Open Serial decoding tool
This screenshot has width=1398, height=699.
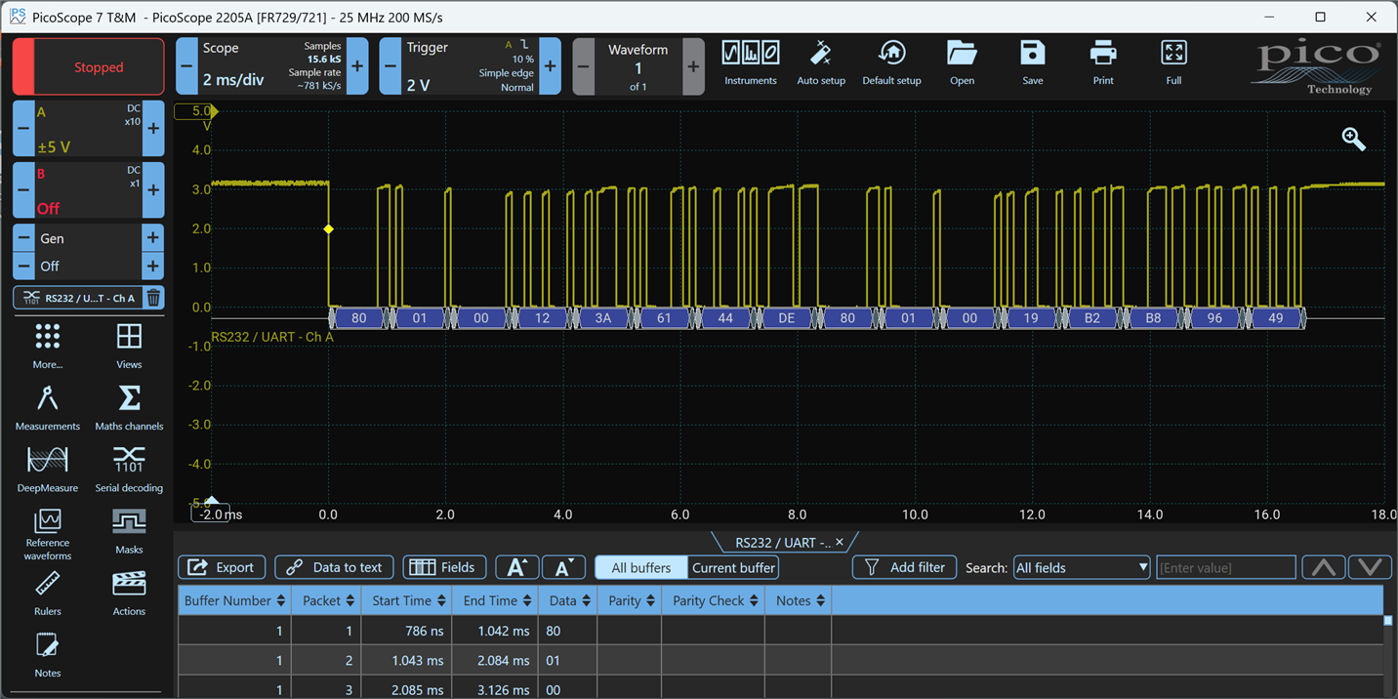[129, 470]
